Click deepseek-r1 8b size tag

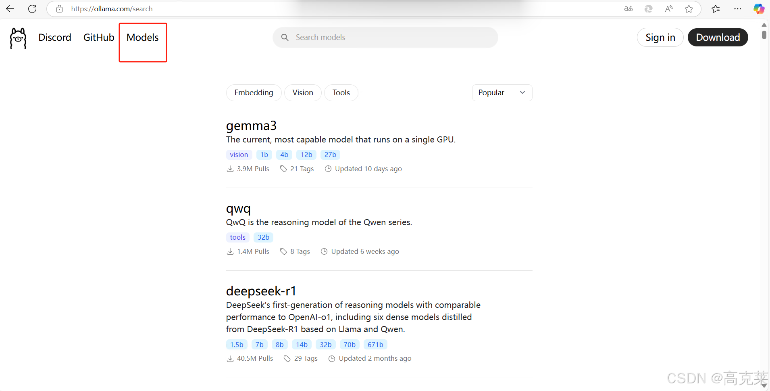tap(280, 345)
